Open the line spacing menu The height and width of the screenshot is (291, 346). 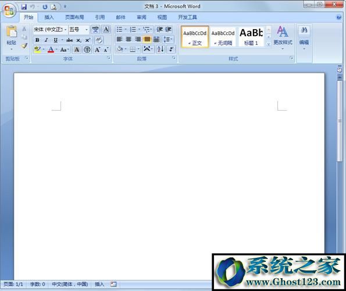tap(167, 40)
